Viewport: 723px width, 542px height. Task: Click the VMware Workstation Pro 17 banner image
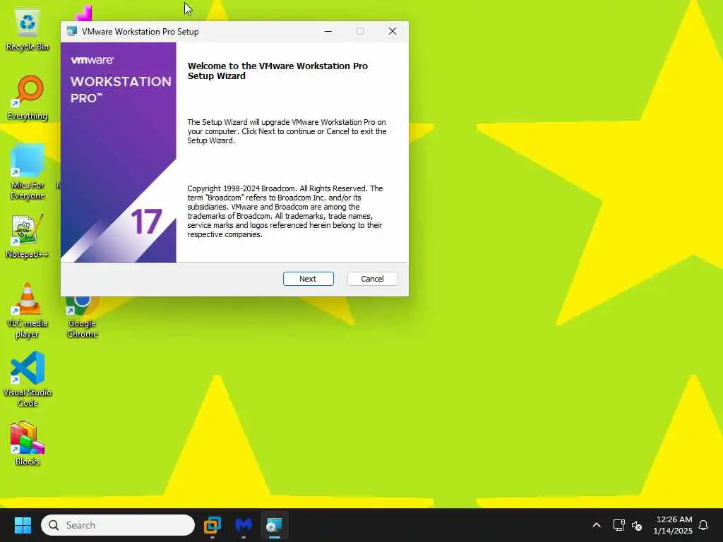click(119, 152)
